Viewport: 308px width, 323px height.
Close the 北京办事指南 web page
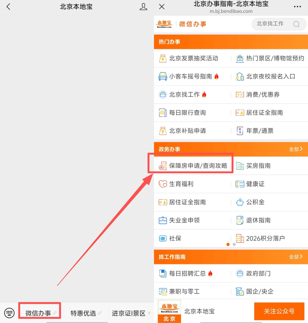click(162, 7)
